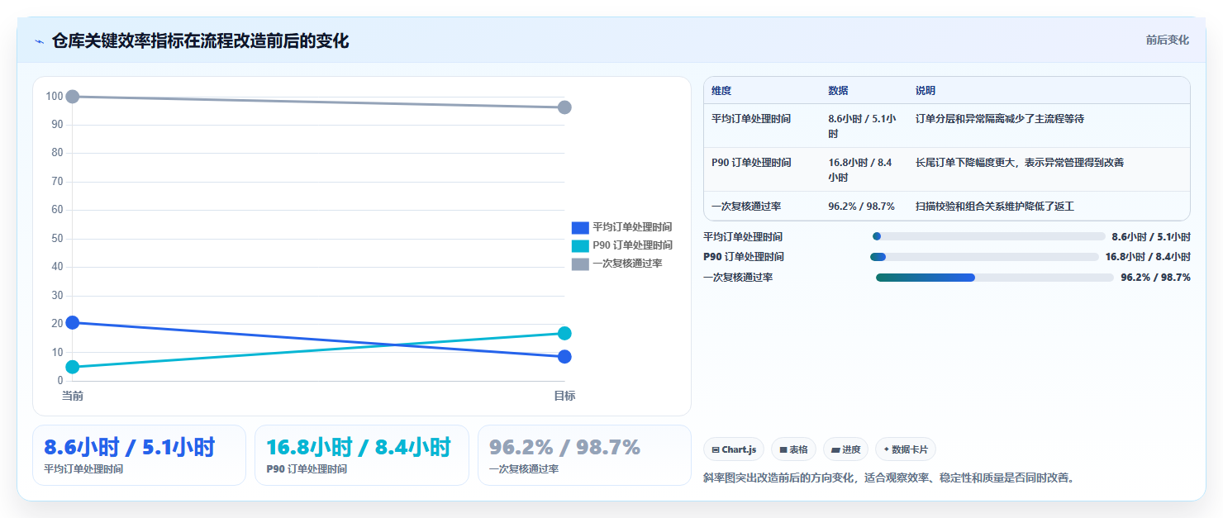Viewport: 1223px width, 518px height.
Task: Click the 8.6小时 / 5.1小时 data card
Action: point(139,455)
